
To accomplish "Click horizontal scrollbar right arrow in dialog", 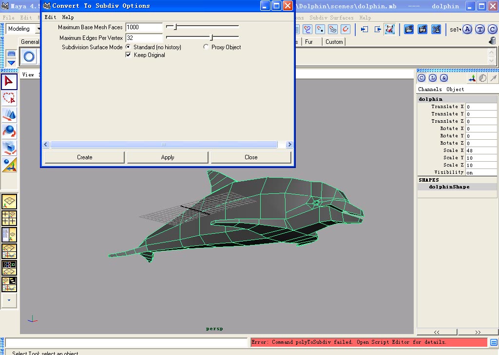I will pos(289,145).
